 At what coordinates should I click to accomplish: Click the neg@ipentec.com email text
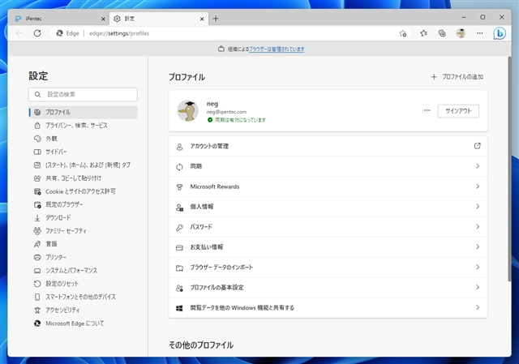pyautogui.click(x=226, y=112)
